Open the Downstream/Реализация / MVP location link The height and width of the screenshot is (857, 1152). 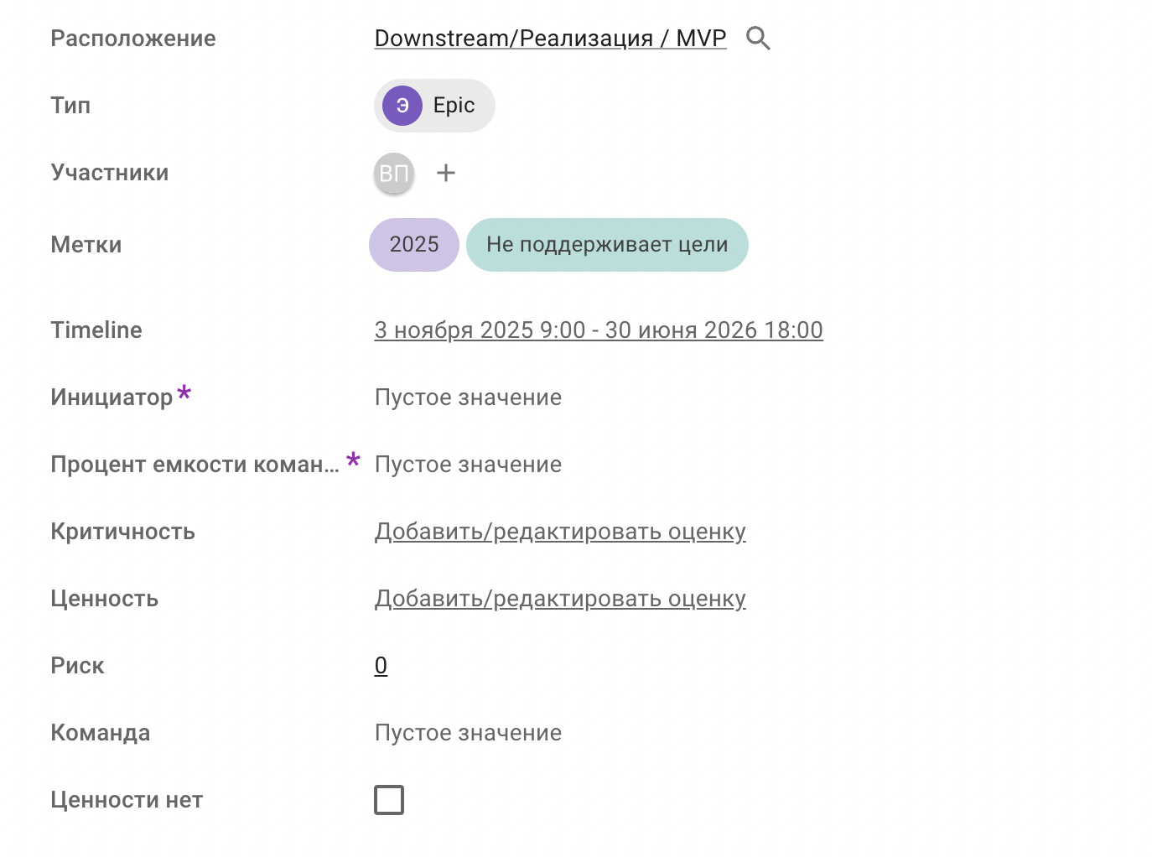pos(550,39)
